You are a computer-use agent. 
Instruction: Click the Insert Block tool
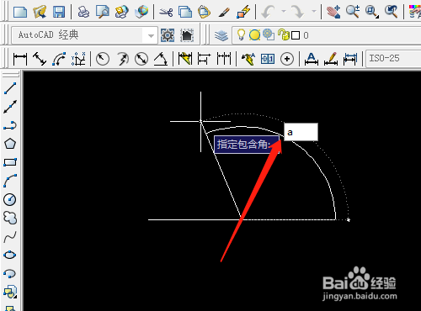[10, 292]
